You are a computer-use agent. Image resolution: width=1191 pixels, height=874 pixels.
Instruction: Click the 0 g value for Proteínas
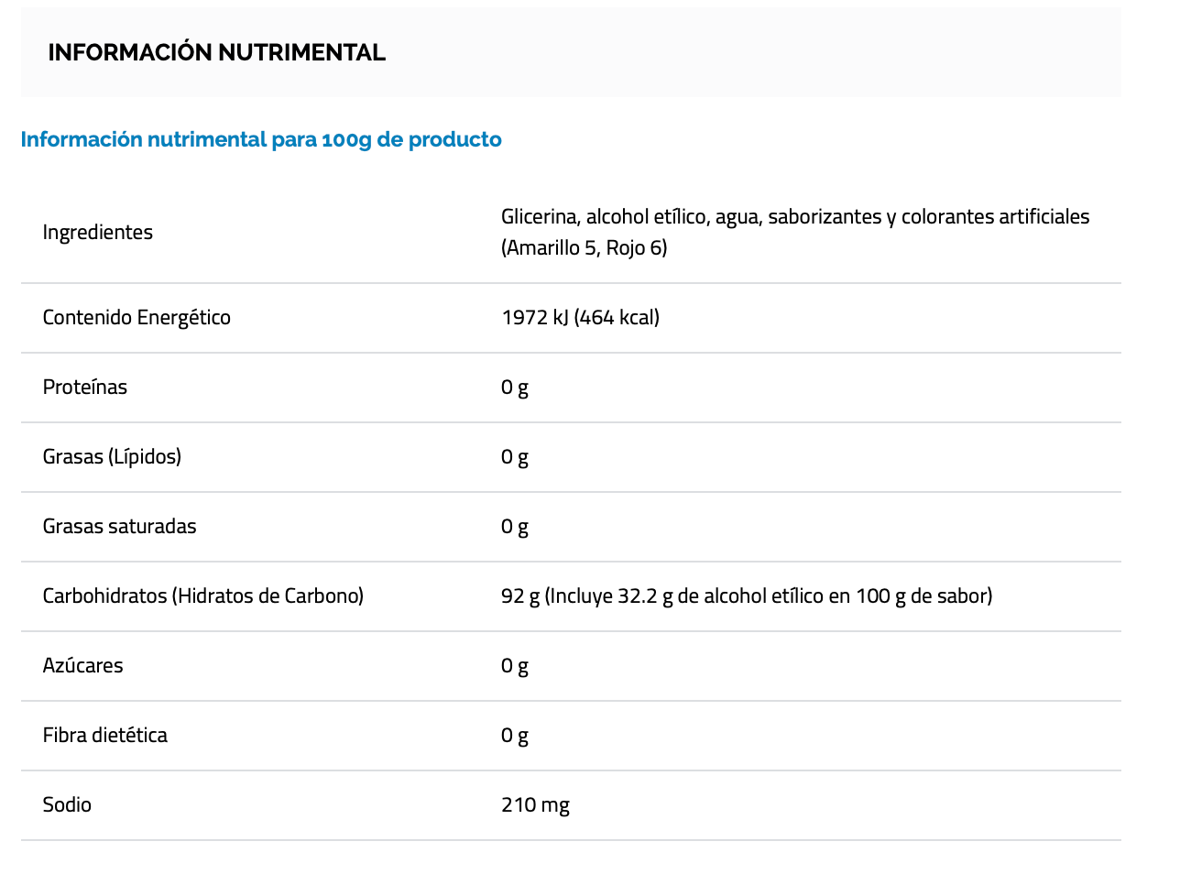[515, 387]
